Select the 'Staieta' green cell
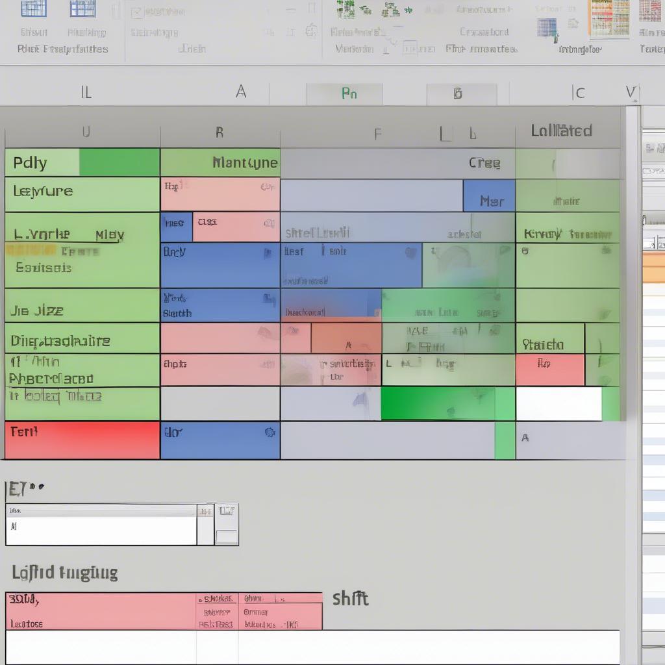 pyautogui.click(x=550, y=338)
